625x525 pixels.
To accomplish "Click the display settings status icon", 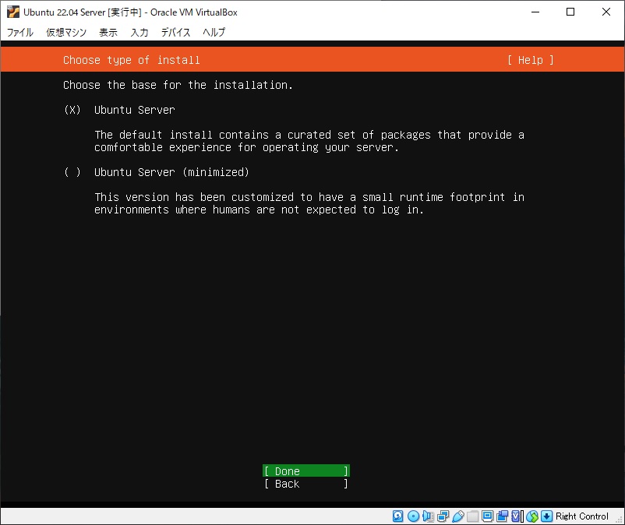I will pos(487,516).
